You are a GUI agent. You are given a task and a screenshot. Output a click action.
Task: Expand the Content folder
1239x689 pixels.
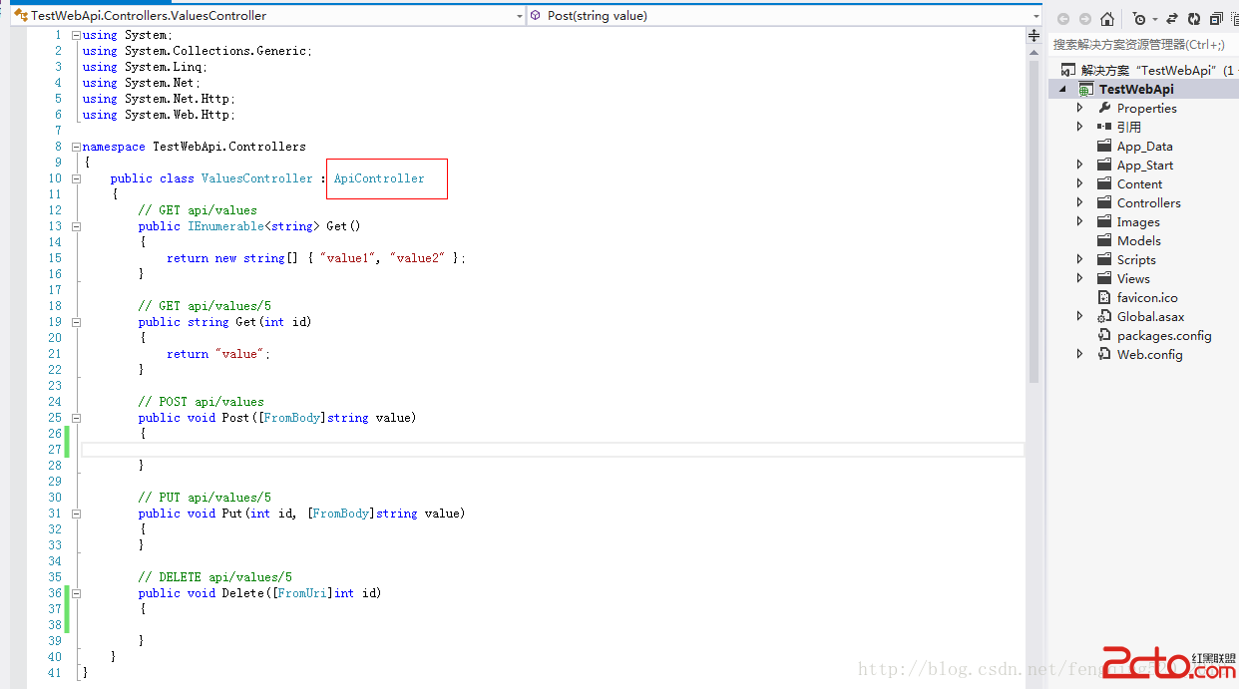pyautogui.click(x=1080, y=183)
